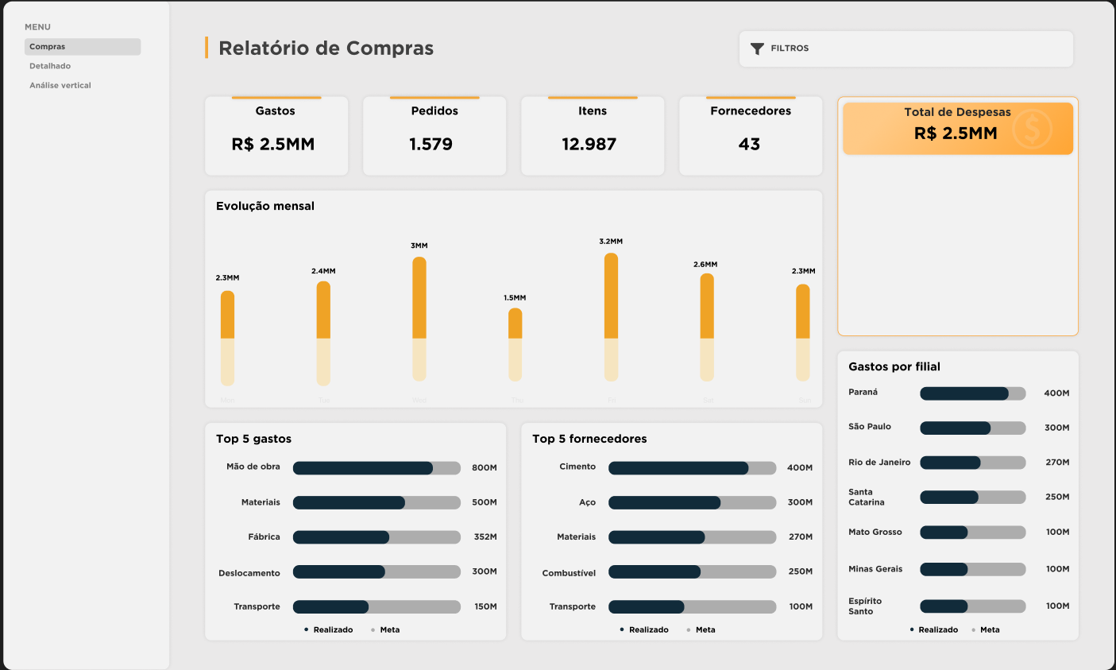Click the Pedidos 1.579 card
This screenshot has width=1116, height=670.
434,136
